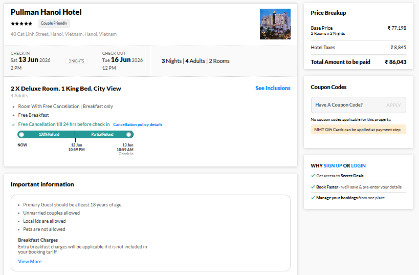Click the '2 X Deluxe Room, 1 King Bed' heading
The height and width of the screenshot is (275, 419).
pos(65,89)
